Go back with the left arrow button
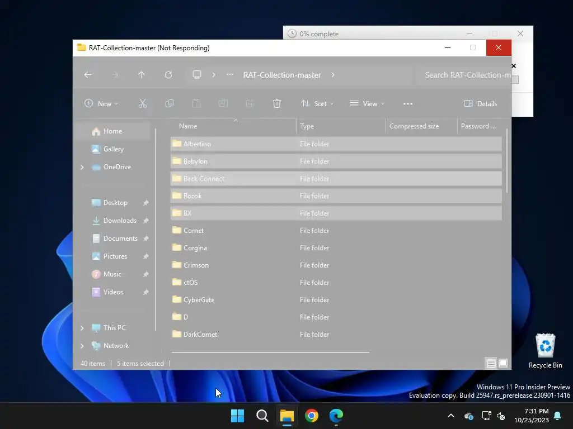 [88, 75]
